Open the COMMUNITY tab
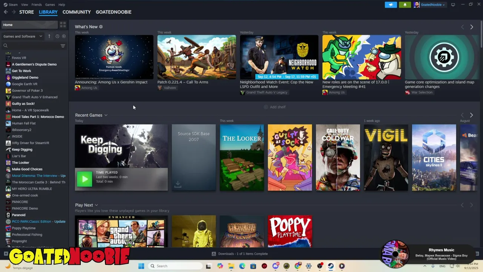This screenshot has width=483, height=272. pyautogui.click(x=77, y=12)
